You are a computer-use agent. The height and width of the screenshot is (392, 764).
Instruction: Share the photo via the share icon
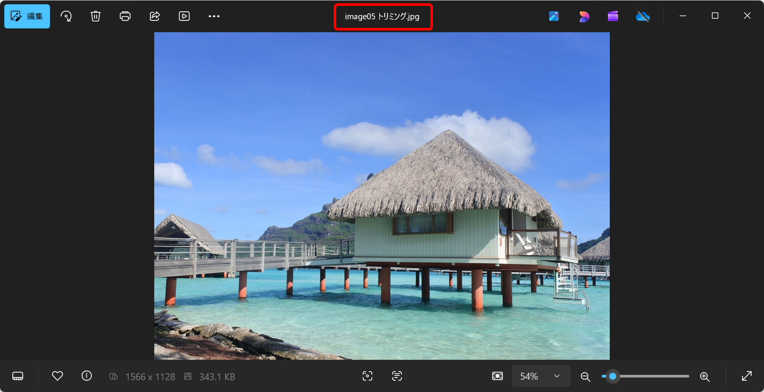point(155,16)
